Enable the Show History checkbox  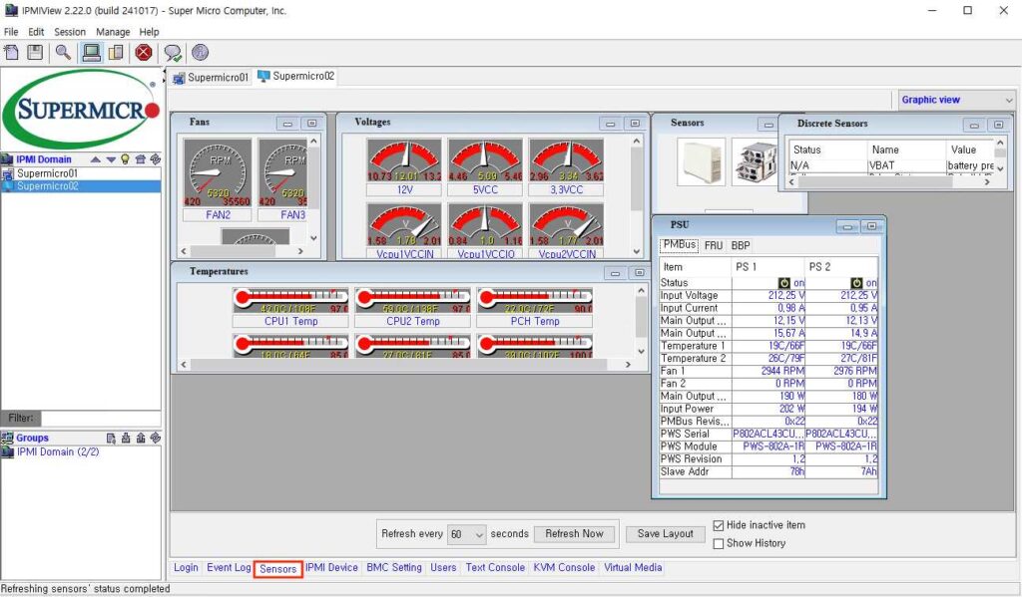tap(719, 543)
